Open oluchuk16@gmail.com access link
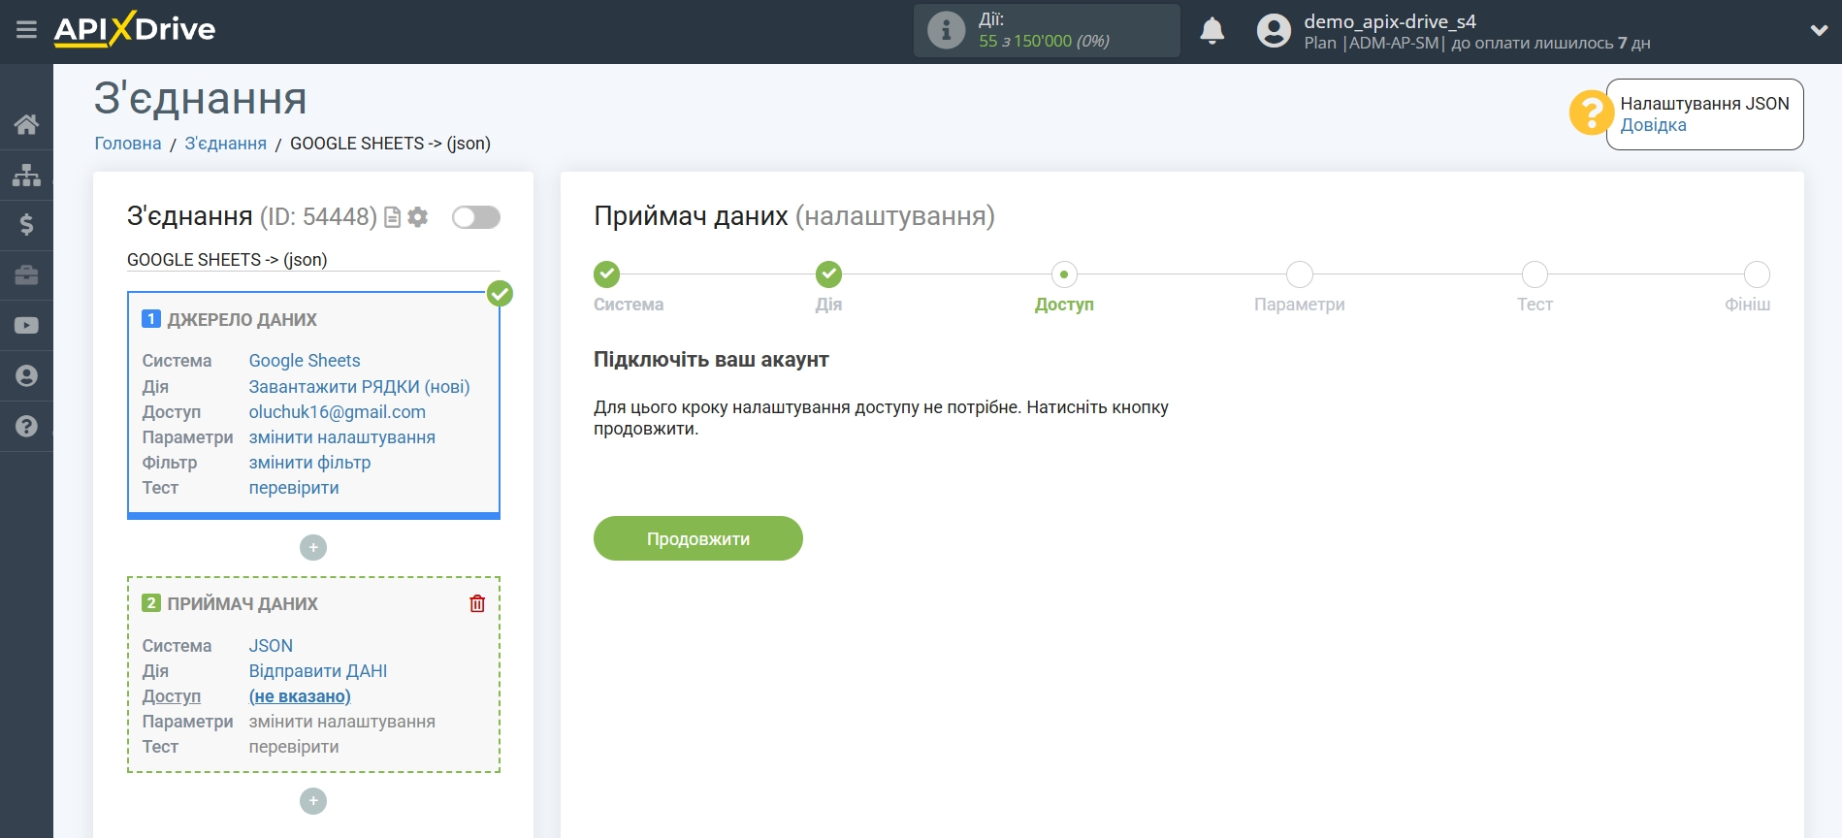The width and height of the screenshot is (1842, 838). [x=338, y=412]
